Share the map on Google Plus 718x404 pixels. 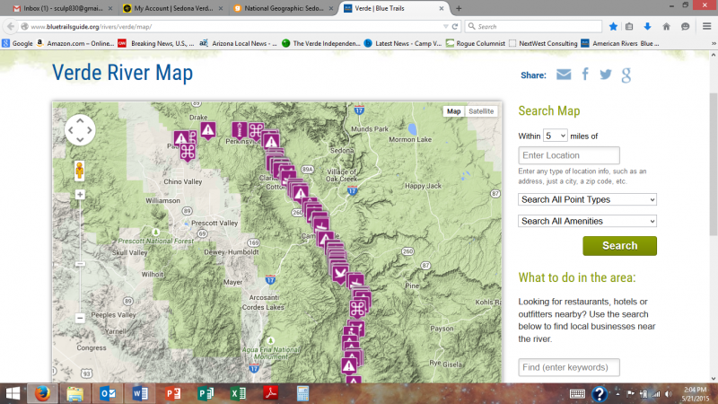pos(626,75)
